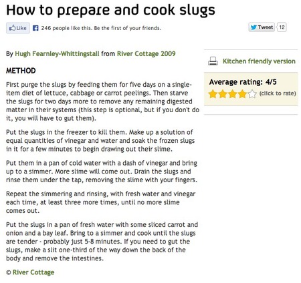Rate the recipe two stars
The image size is (301, 283).
pyautogui.click(x=223, y=94)
